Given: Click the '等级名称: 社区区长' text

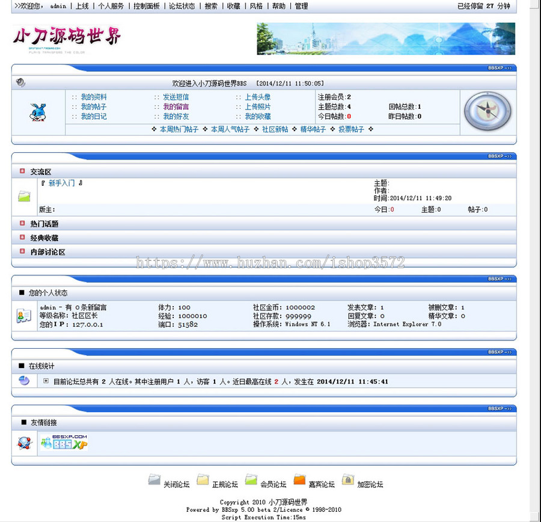Looking at the screenshot, I should coord(69,316).
